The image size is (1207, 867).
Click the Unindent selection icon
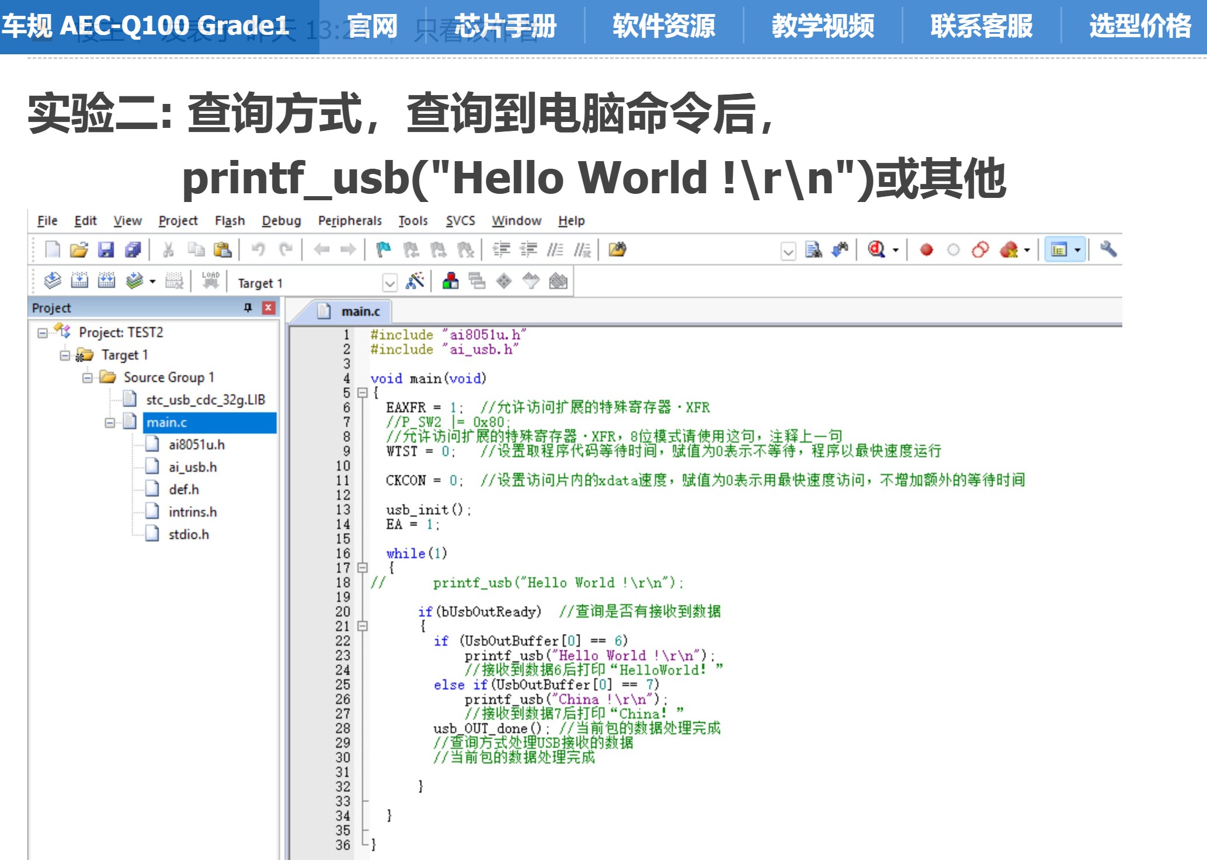pyautogui.click(x=528, y=250)
